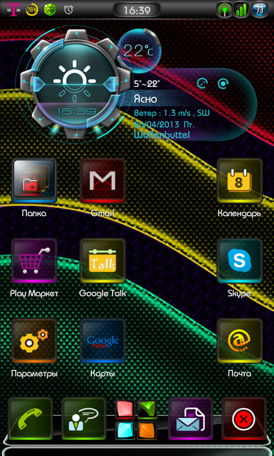Open Skype app

click(x=240, y=261)
